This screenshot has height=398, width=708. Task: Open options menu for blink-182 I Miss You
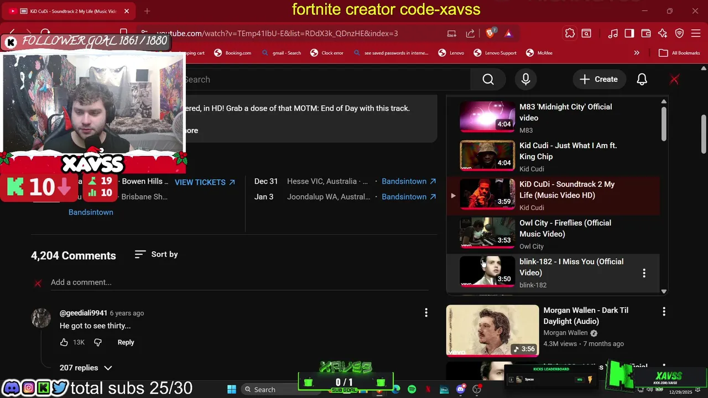click(644, 273)
